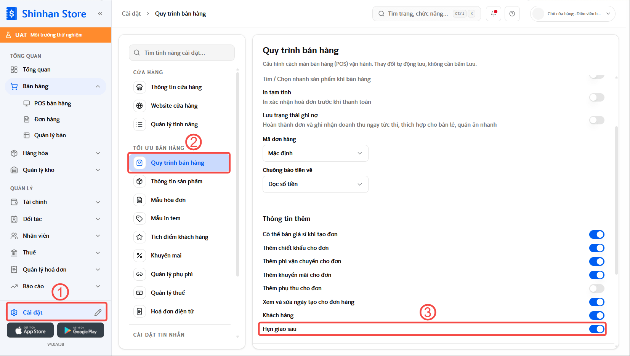Click the Tìm trang, chức năng search box

[x=426, y=14]
